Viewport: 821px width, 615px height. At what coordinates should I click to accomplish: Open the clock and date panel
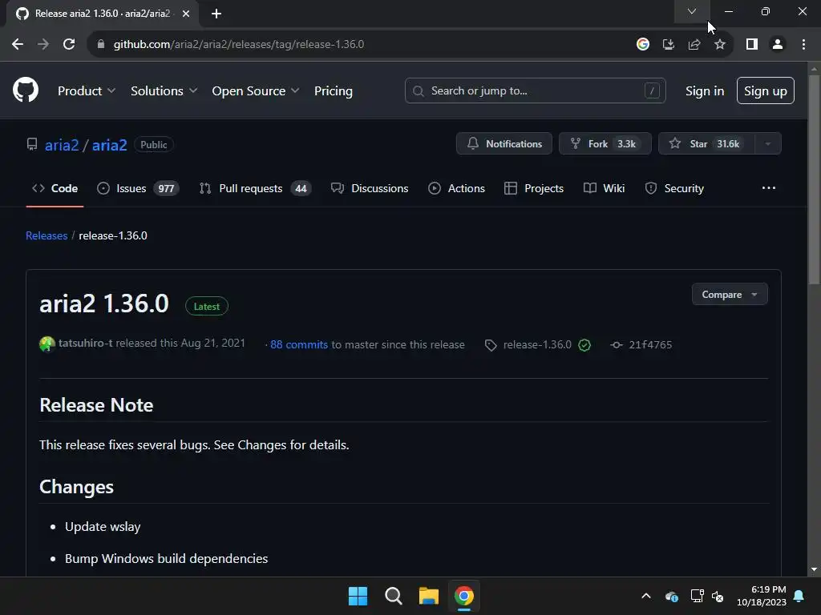point(762,596)
